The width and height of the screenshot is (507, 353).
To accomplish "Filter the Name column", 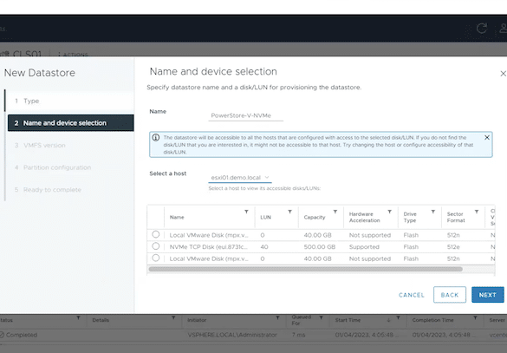I will pos(246,212).
